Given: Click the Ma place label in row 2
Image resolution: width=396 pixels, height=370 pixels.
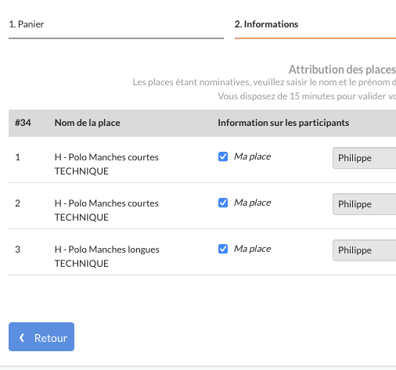Looking at the screenshot, I should pyautogui.click(x=252, y=203).
